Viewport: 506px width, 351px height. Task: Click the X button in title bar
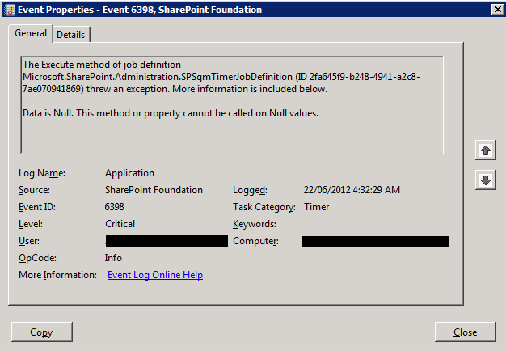(498, 10)
